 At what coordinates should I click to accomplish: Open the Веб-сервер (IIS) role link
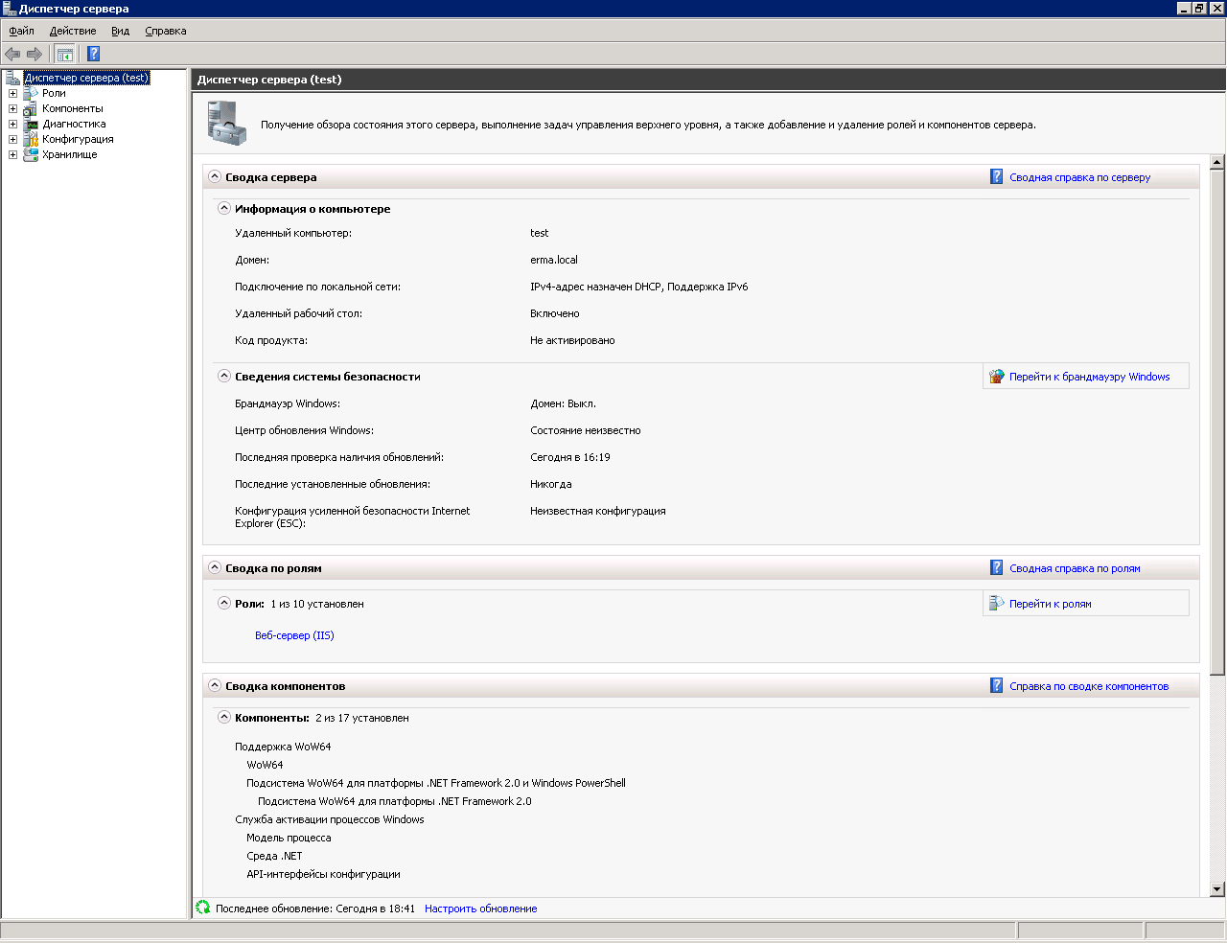(x=294, y=635)
